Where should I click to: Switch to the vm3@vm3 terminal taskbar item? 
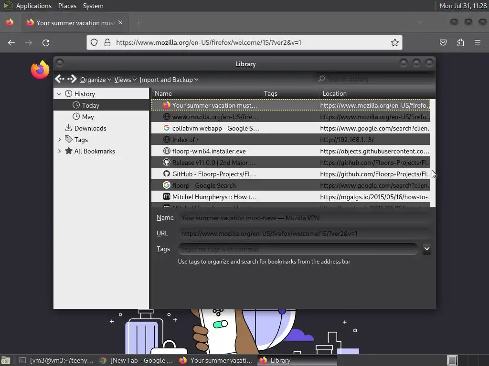click(x=56, y=360)
